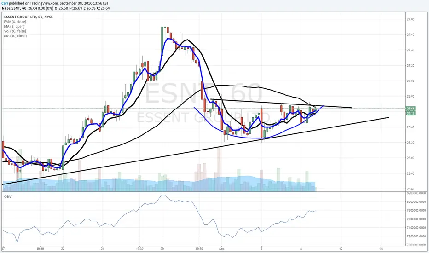Click the 24 date label on time axis
The height and width of the screenshot is (253, 429).
pyautogui.click(x=103, y=249)
